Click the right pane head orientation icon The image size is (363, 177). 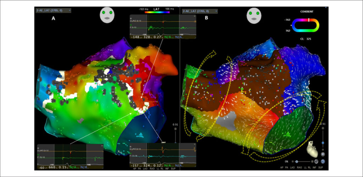pos(254,15)
